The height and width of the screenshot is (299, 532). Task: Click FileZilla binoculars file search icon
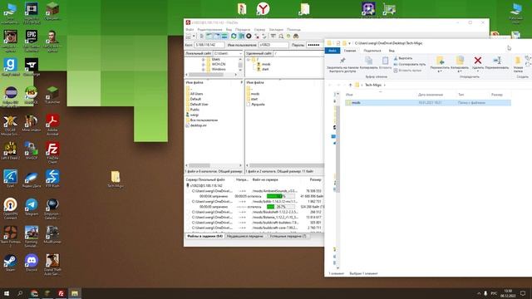296,36
